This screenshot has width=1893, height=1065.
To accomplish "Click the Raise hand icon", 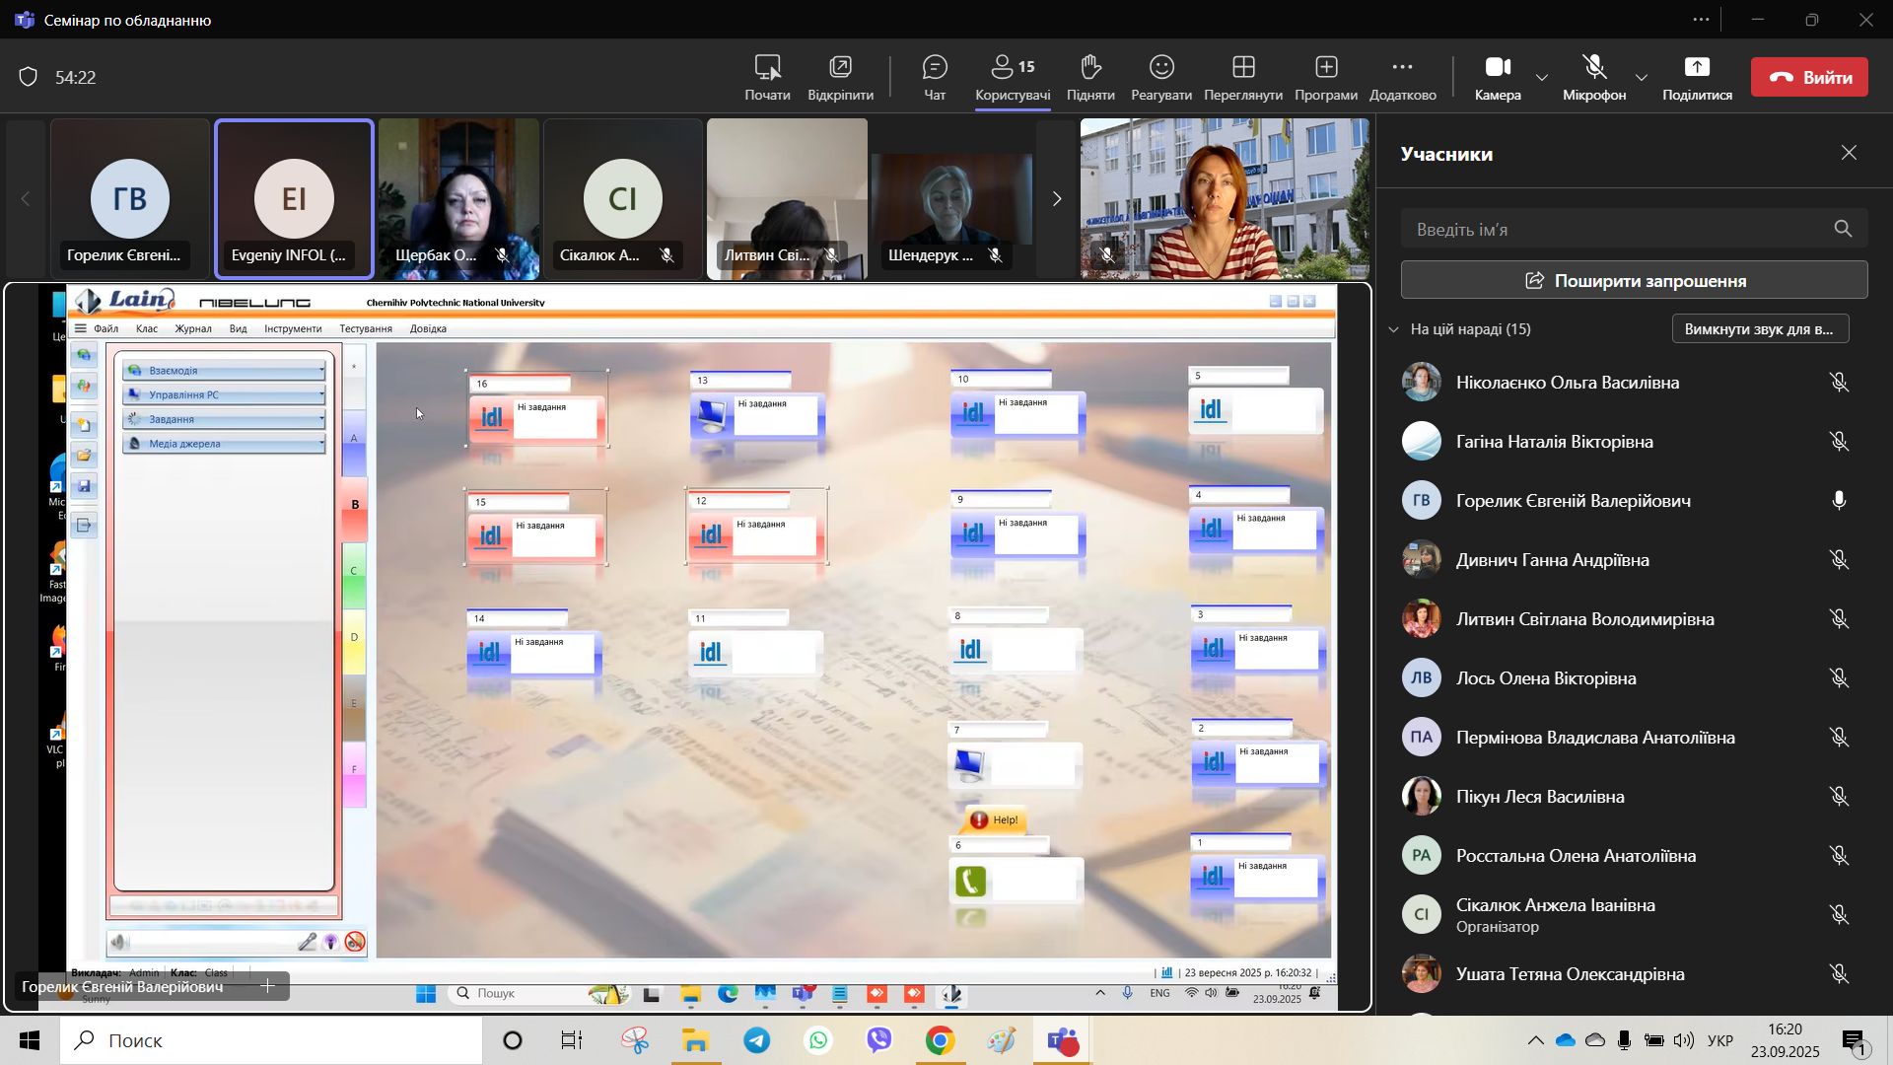I will click(x=1089, y=67).
